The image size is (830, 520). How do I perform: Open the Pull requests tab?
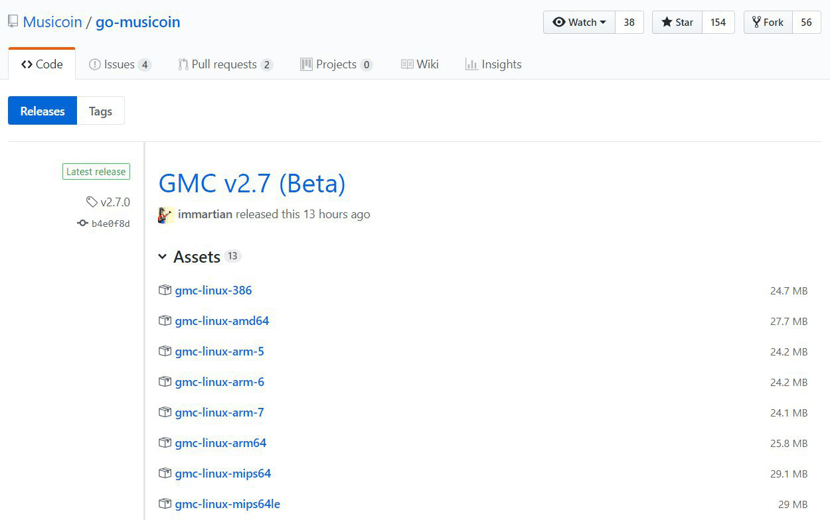tap(224, 64)
